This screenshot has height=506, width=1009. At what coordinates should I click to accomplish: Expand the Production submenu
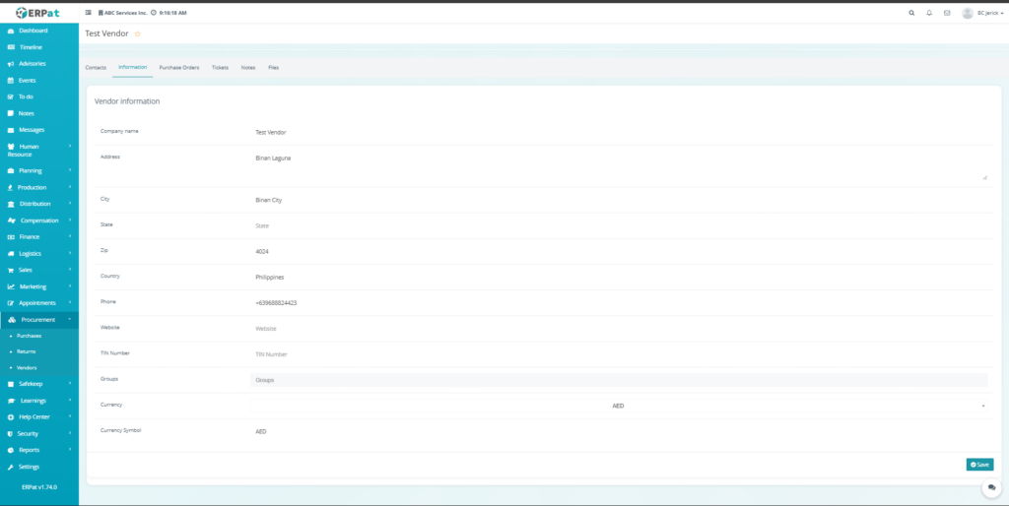(70, 187)
